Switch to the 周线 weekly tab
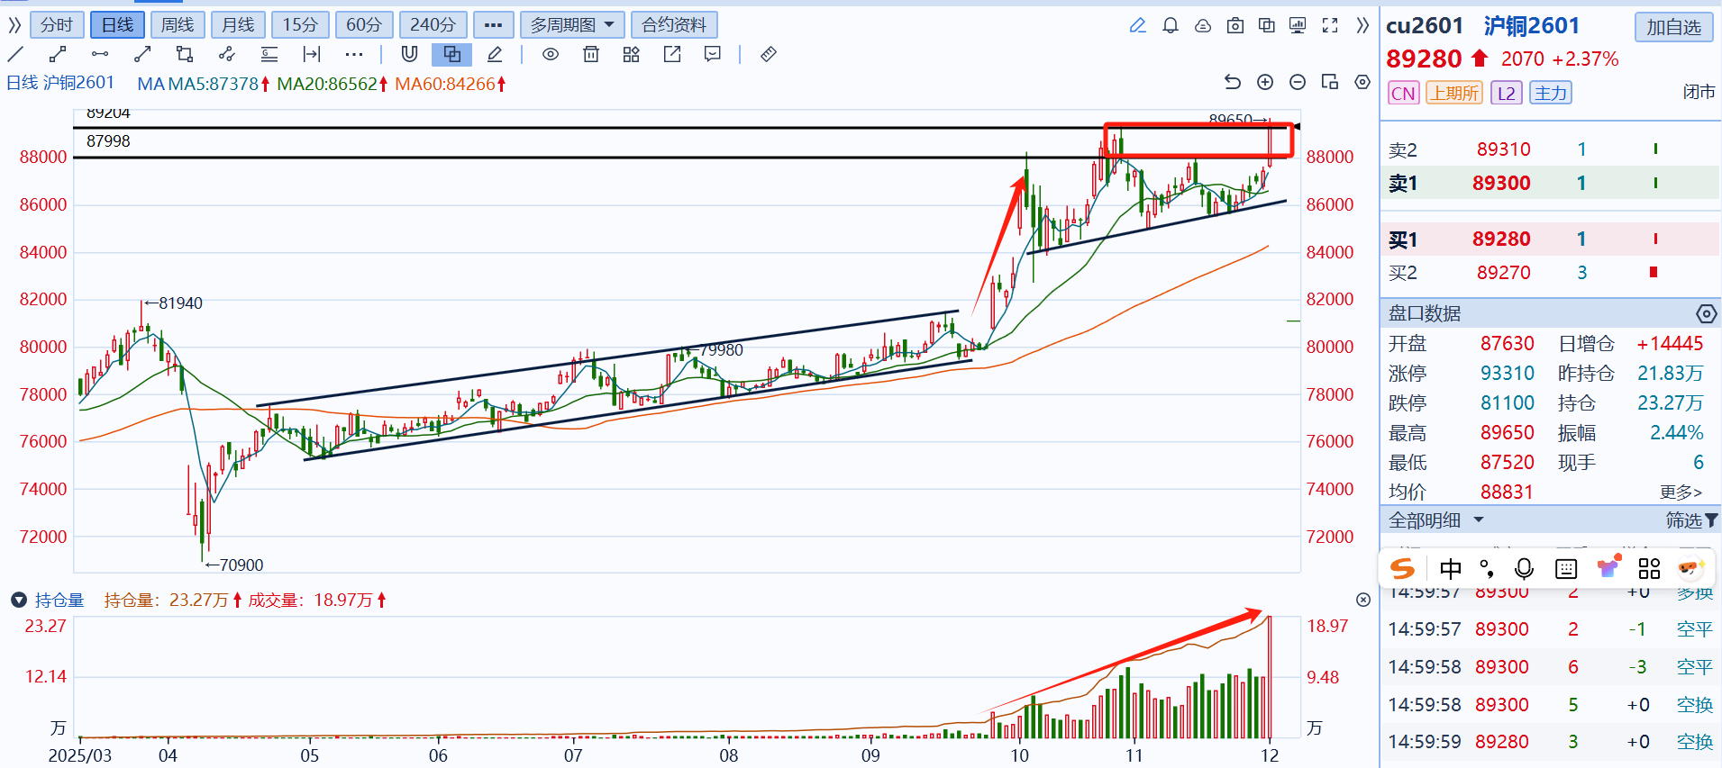 pyautogui.click(x=178, y=25)
